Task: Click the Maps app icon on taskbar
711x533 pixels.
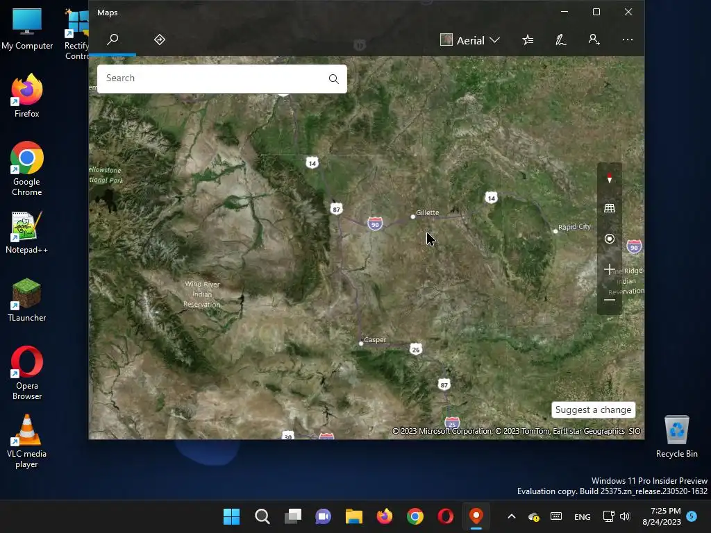Action: 476,516
